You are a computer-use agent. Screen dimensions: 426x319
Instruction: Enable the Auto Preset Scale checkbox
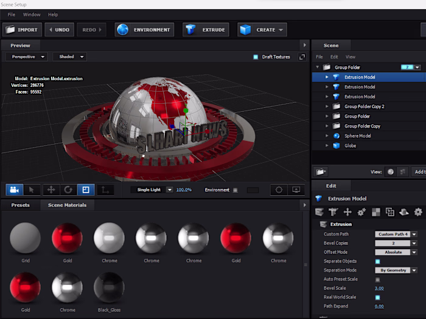tap(378, 280)
